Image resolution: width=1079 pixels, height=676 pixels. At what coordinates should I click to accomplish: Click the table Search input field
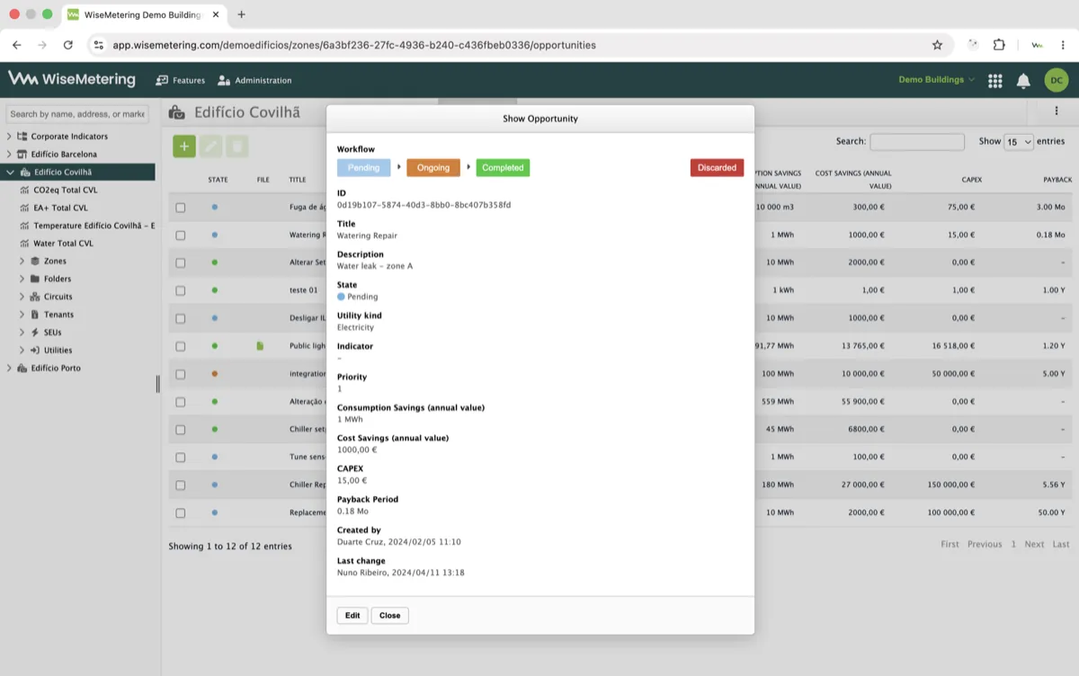[917, 142]
